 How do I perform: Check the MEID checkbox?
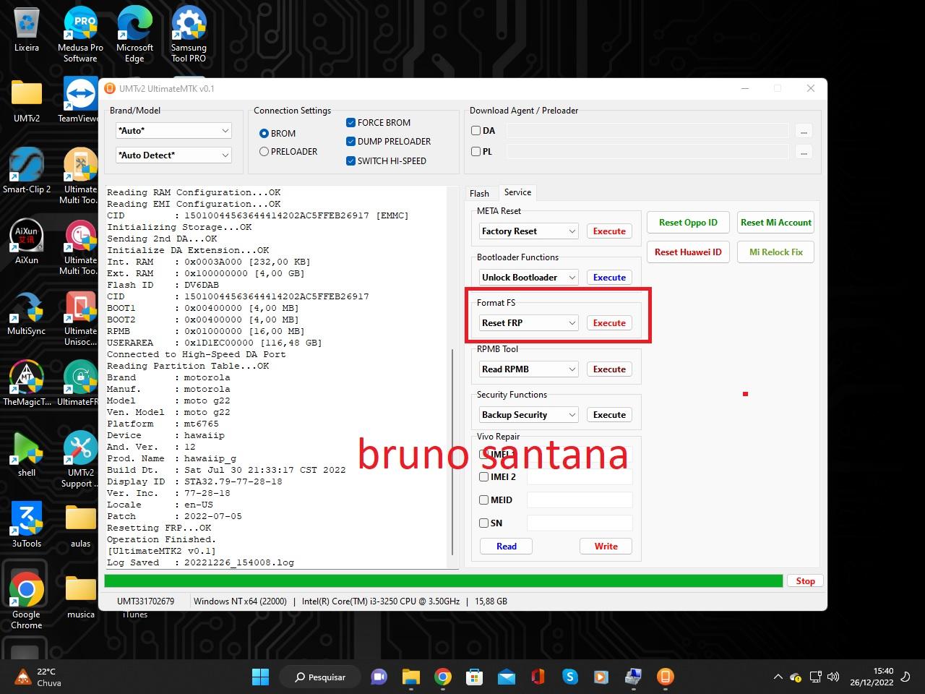click(484, 500)
